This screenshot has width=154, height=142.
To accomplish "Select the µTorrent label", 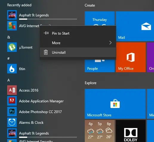I will pyautogui.click(x=26, y=47).
